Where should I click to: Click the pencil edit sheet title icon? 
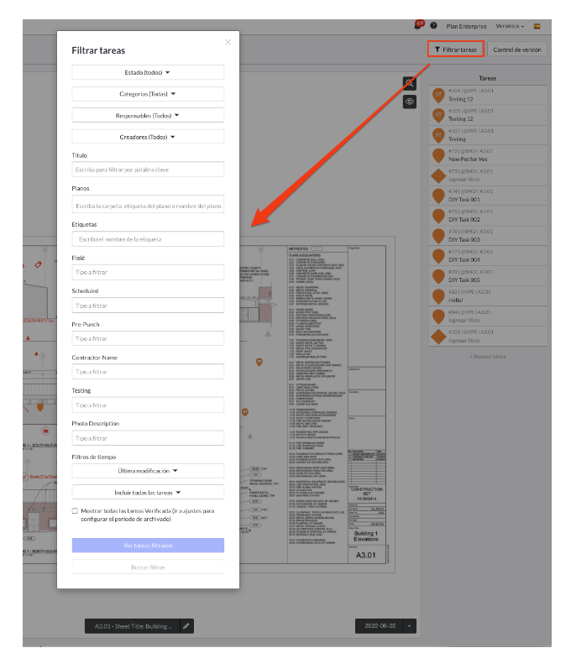point(186,626)
